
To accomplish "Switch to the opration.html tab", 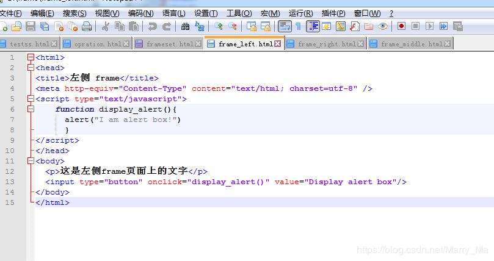I will [x=96, y=44].
